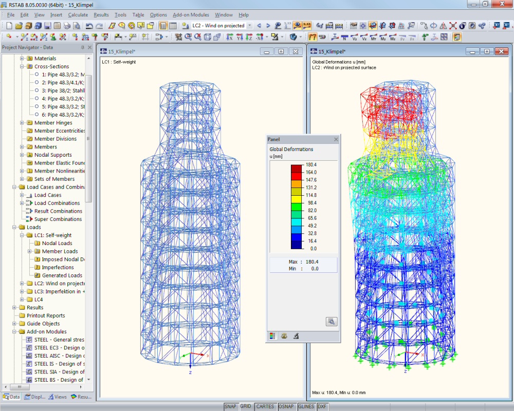Select Result Combinations in navigator
Image resolution: width=514 pixels, height=411 pixels.
point(54,211)
